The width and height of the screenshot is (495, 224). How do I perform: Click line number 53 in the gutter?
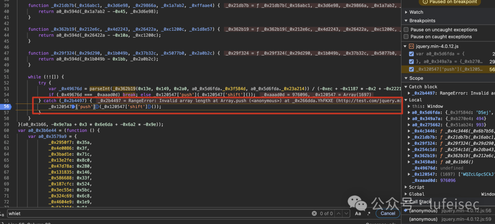click(6, 89)
